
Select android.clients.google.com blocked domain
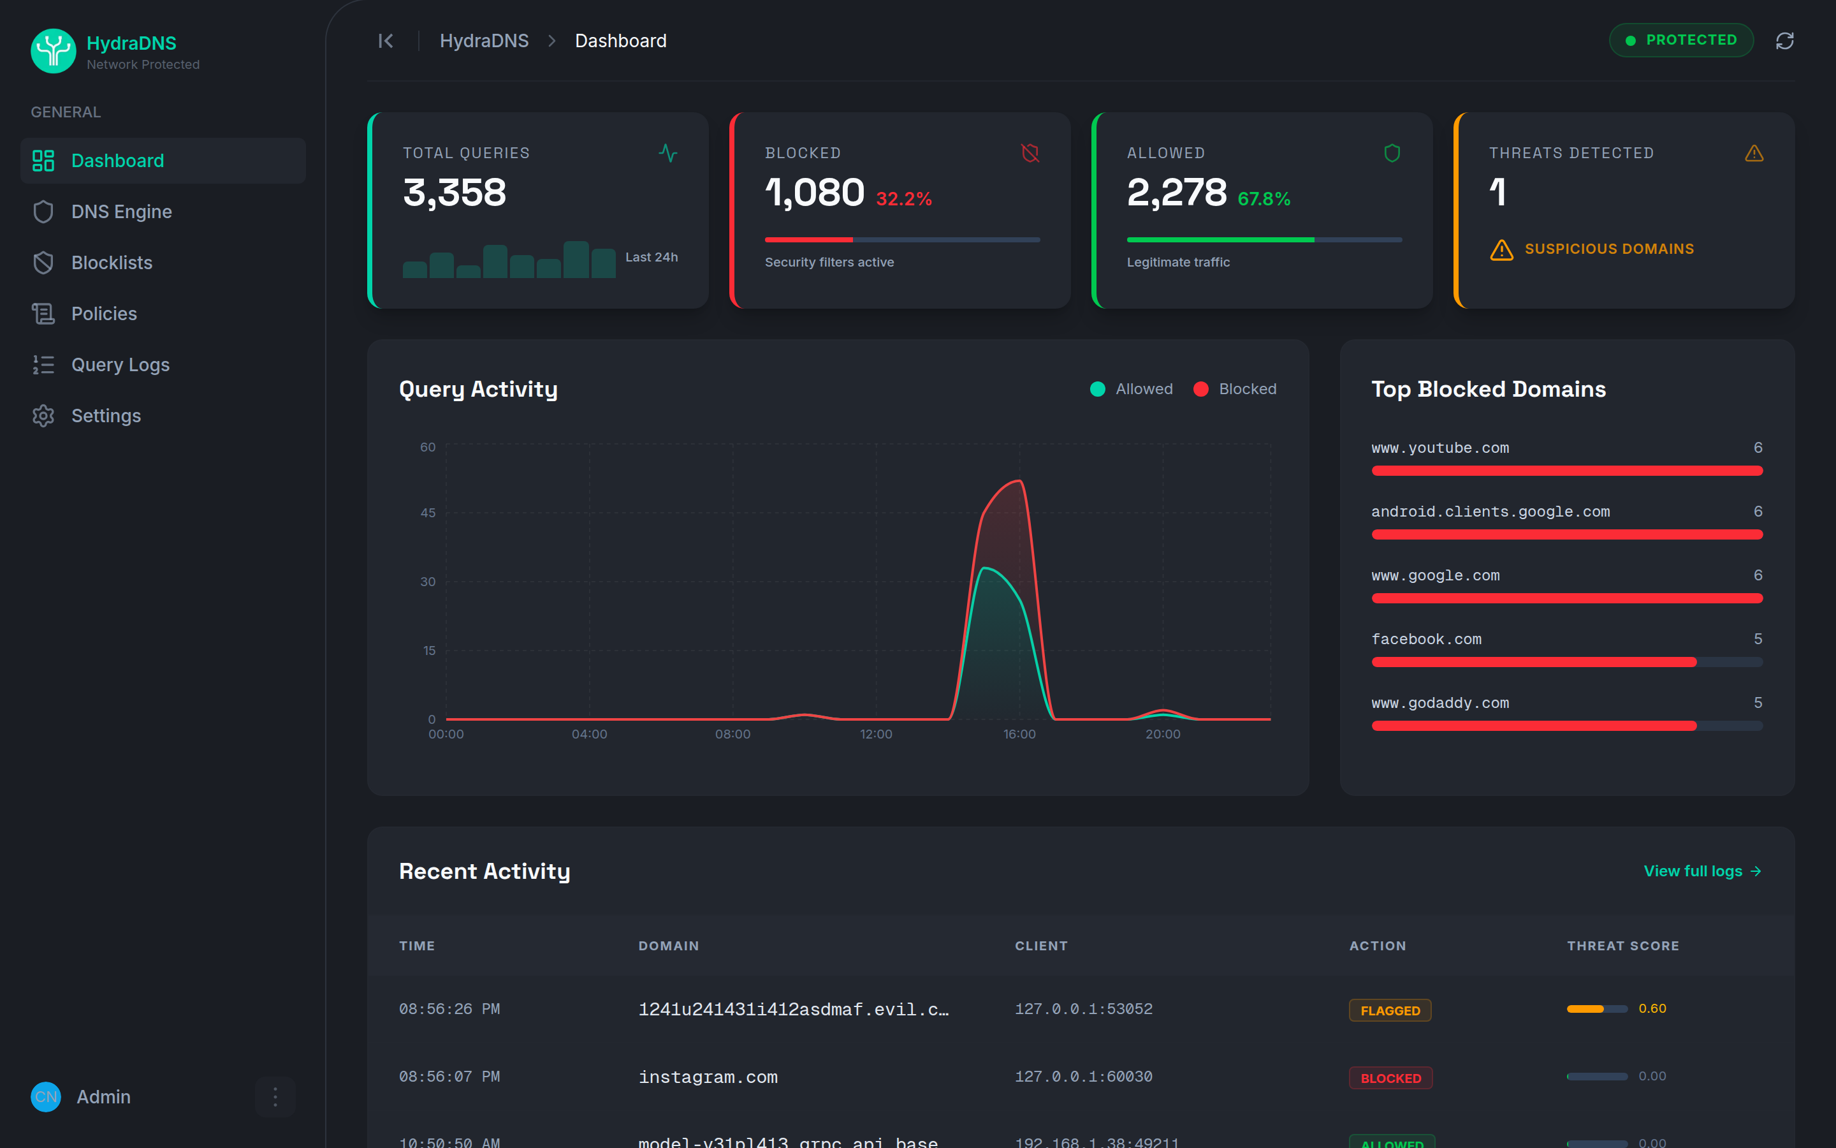coord(1490,511)
